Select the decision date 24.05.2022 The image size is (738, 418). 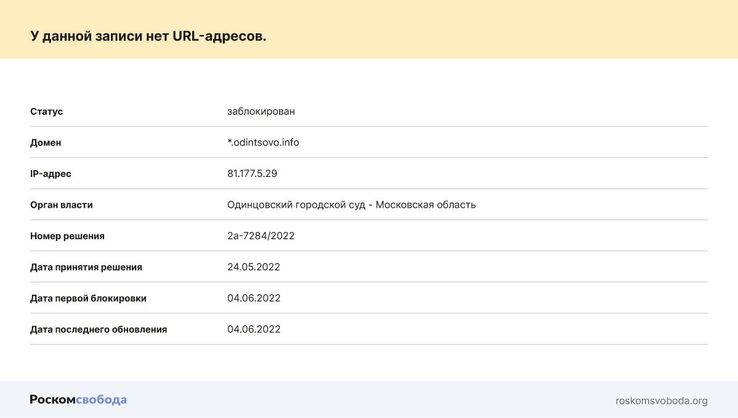(254, 267)
